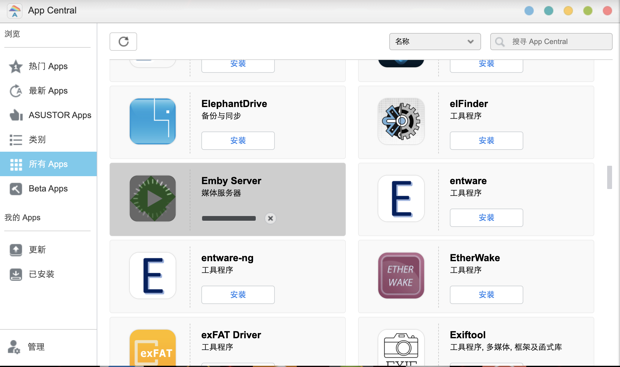Screen dimensions: 620x367
Task: Open Beta Apps section
Action: (x=48, y=189)
